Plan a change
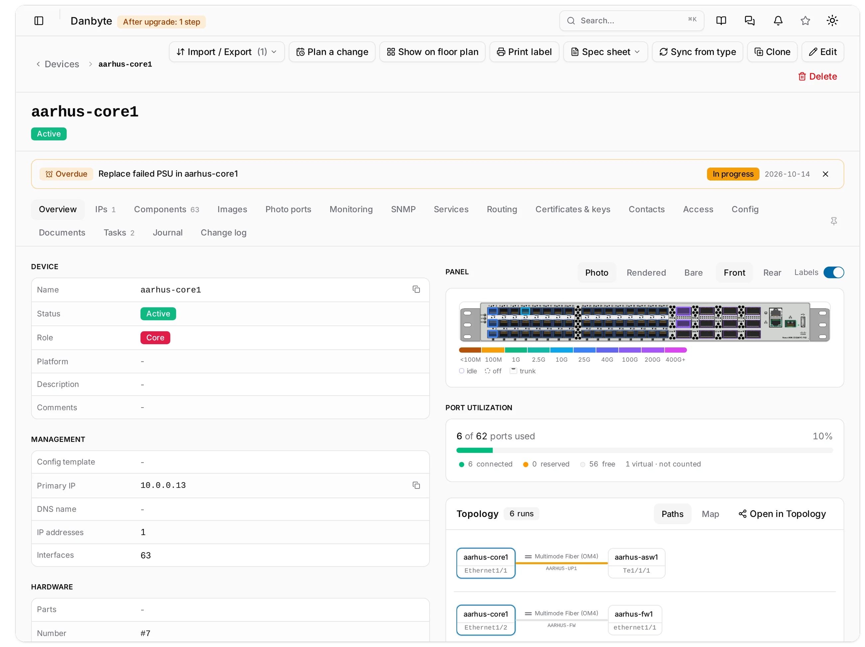Image resolution: width=865 pixels, height=647 pixels. coord(332,52)
